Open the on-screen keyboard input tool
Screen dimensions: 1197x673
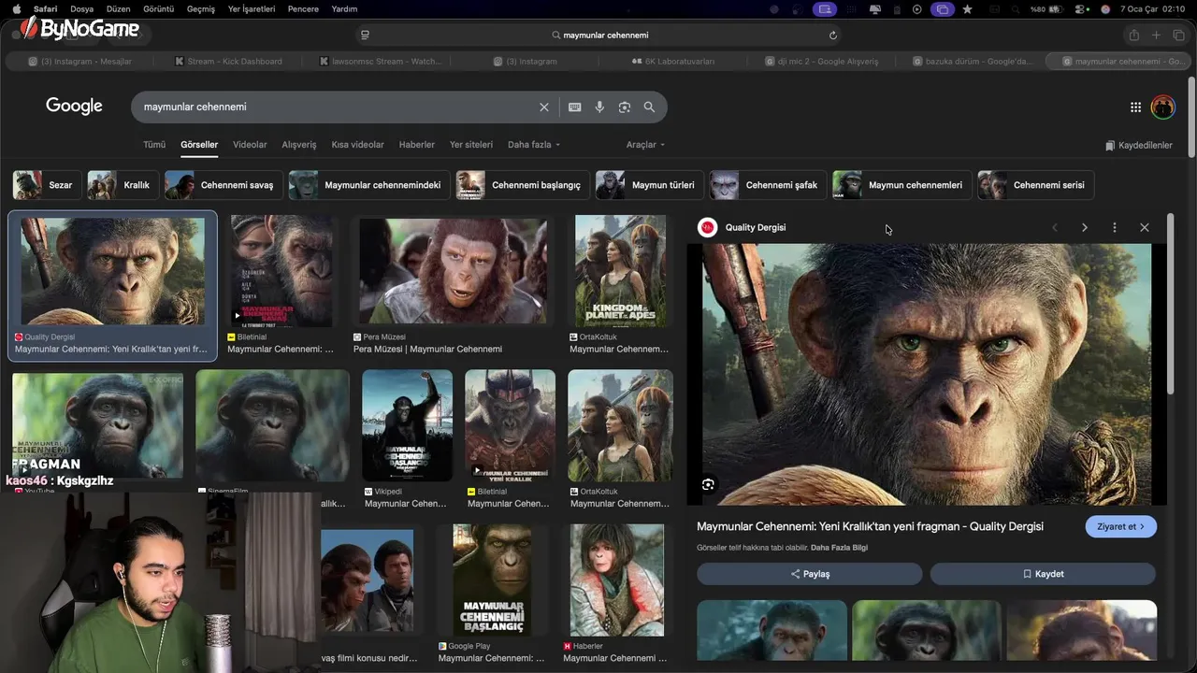click(x=574, y=107)
